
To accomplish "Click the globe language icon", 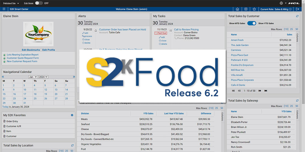I will 281,3.
